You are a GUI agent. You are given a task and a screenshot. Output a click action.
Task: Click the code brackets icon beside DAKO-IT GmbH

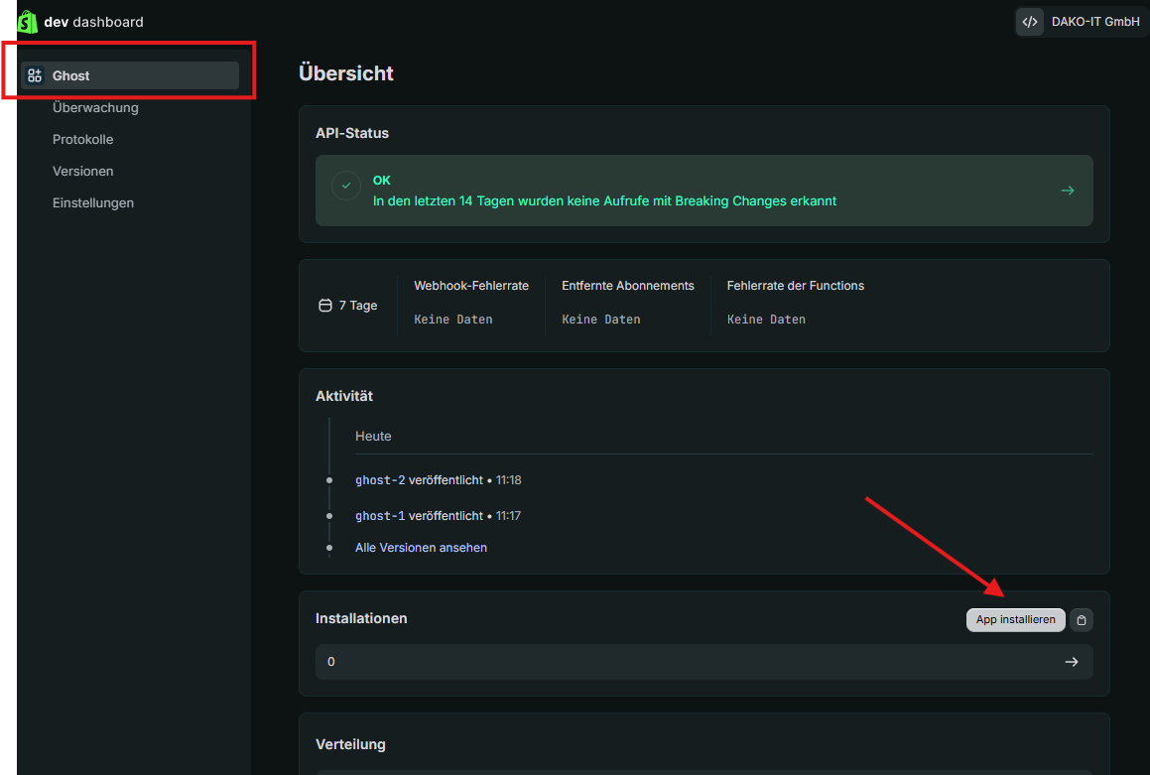pyautogui.click(x=1030, y=22)
